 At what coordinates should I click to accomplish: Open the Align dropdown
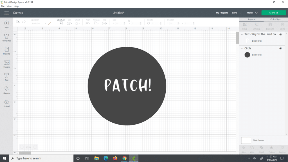[88, 23]
